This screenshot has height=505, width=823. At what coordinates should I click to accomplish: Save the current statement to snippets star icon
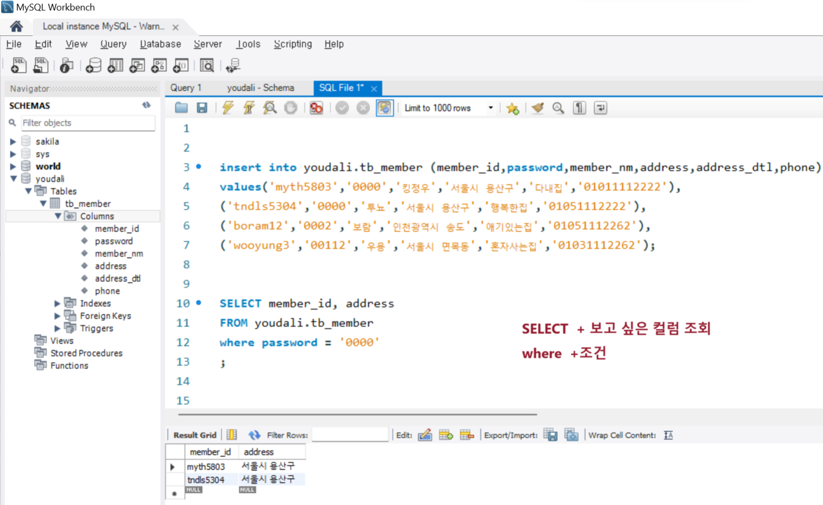tap(512, 108)
